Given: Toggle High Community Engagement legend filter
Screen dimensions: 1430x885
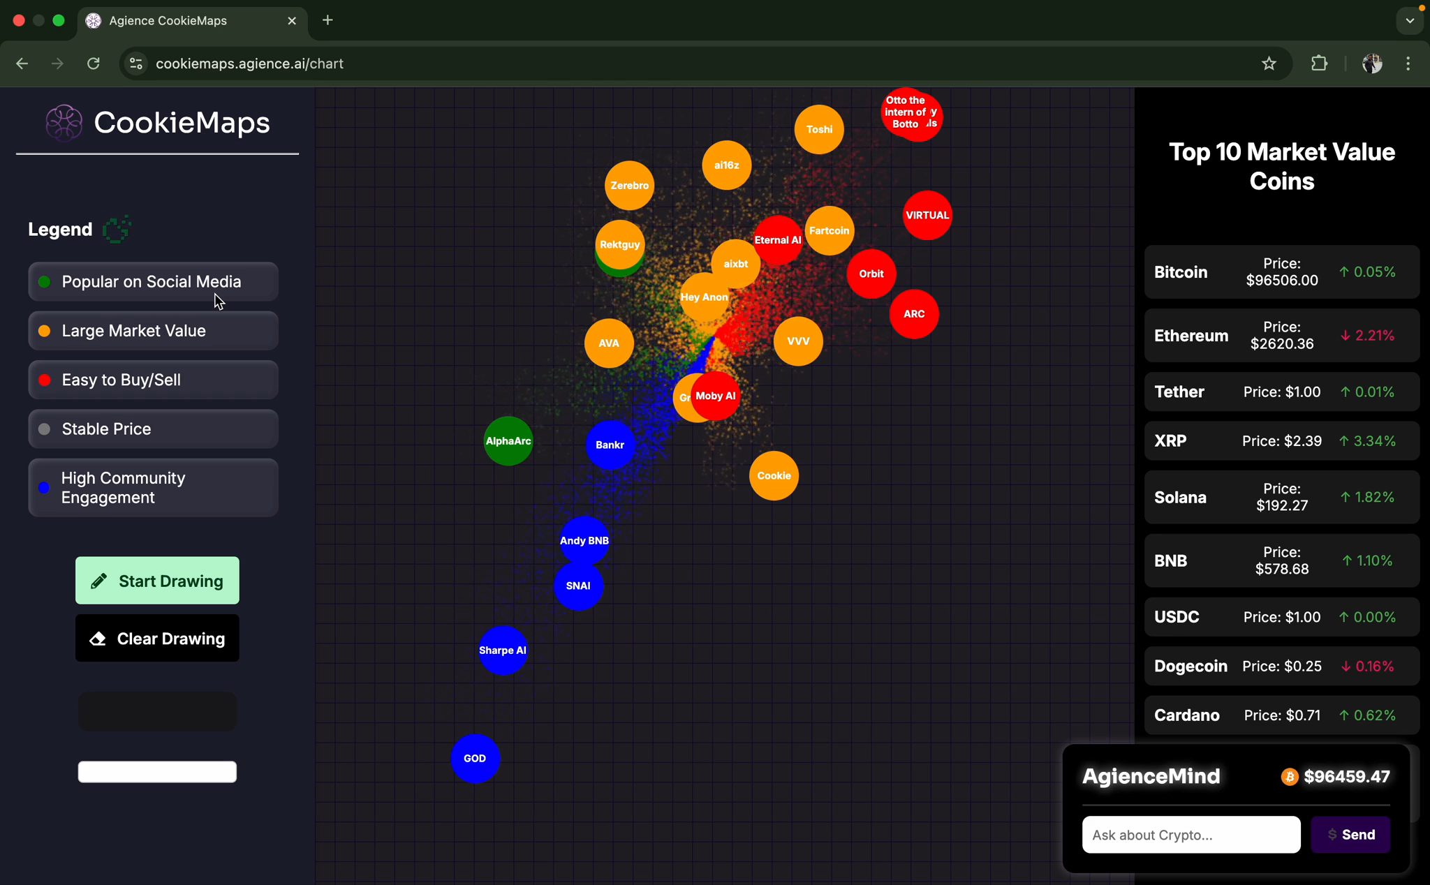Looking at the screenshot, I should pos(153,488).
